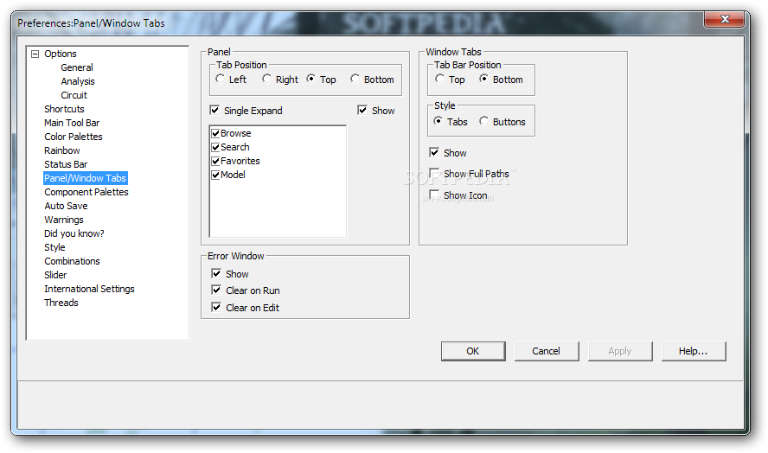Set window tab bar position to Top

(x=440, y=79)
